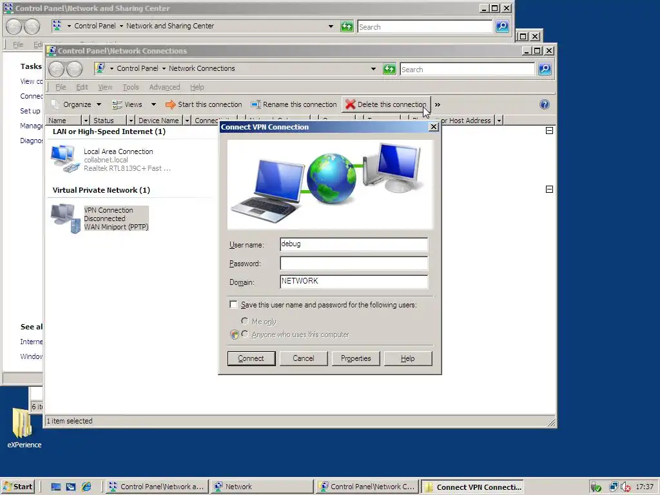Select the Local Area Connection icon

pyautogui.click(x=65, y=159)
